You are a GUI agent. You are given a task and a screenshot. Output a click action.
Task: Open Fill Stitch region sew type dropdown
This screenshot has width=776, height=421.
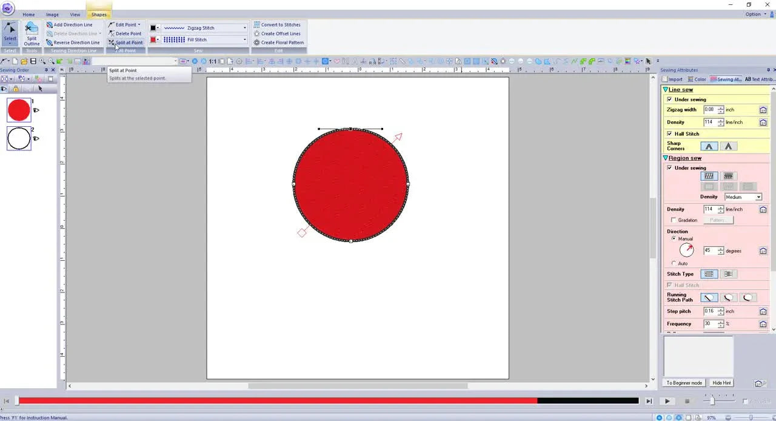[x=245, y=39]
